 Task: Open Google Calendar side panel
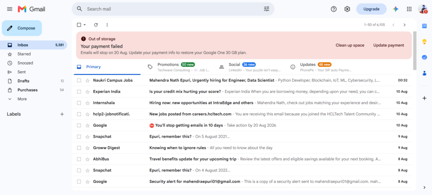(424, 26)
